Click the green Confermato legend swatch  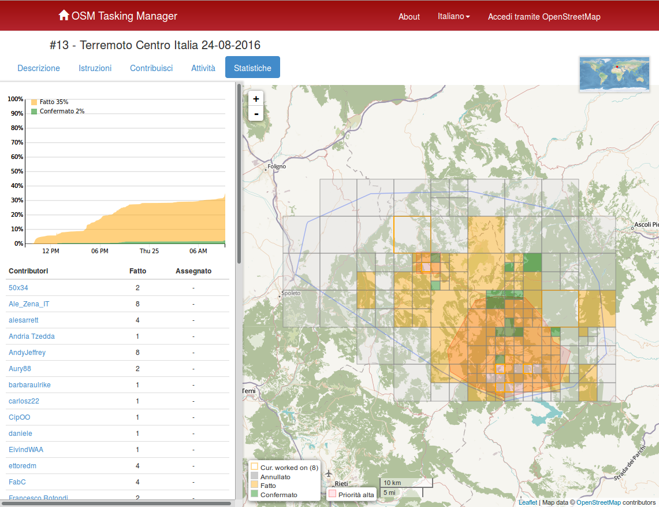[x=254, y=494]
